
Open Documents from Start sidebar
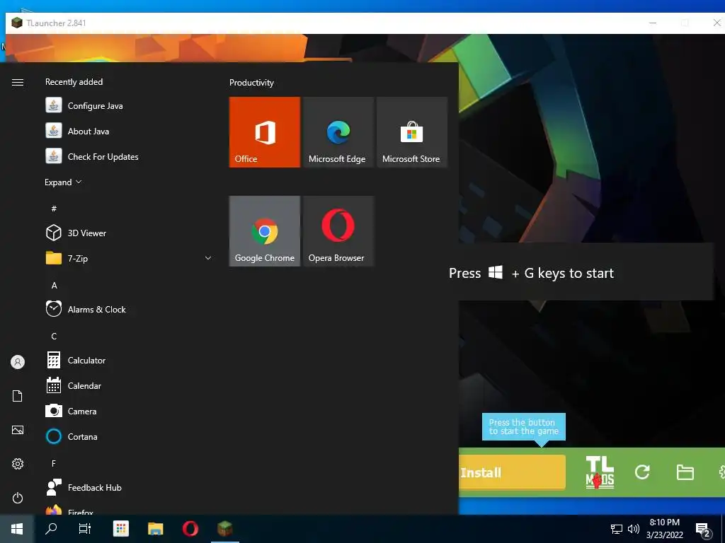[x=18, y=396]
